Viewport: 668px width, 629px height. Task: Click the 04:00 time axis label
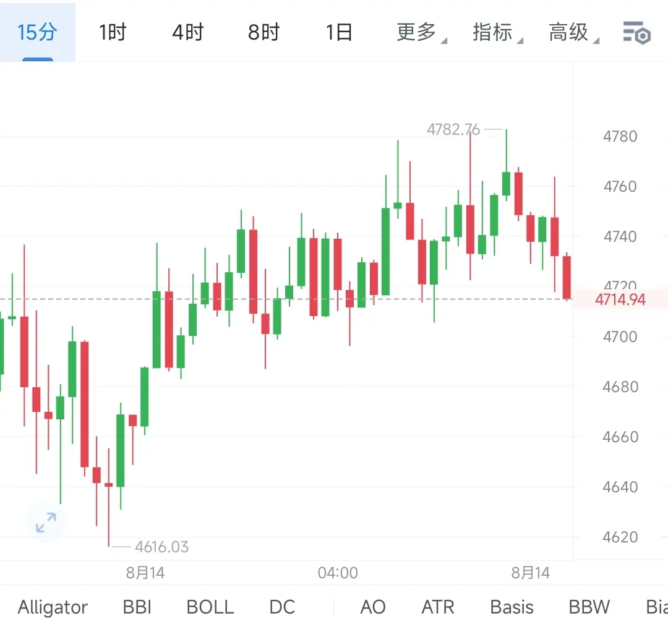click(x=338, y=573)
